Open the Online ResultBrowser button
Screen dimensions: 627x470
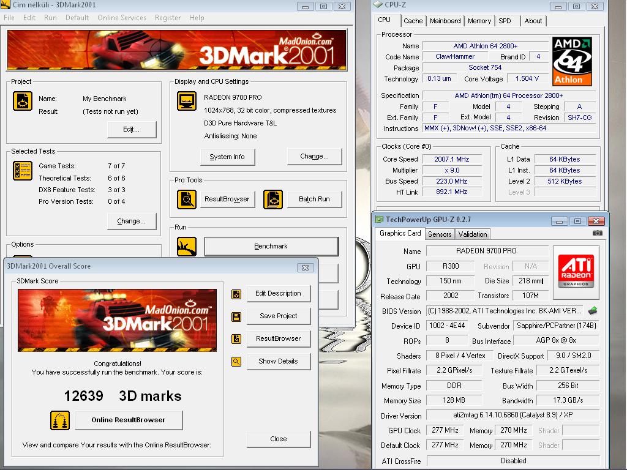[129, 420]
